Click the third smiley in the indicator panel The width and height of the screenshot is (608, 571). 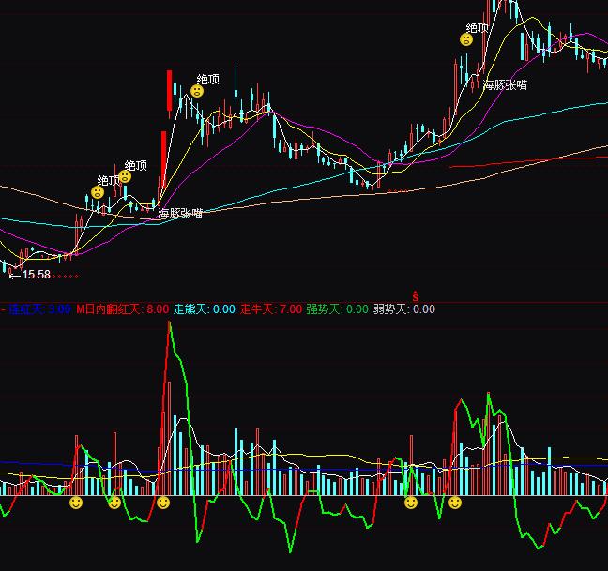(x=162, y=503)
